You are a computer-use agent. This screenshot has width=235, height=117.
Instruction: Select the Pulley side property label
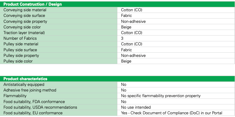pyautogui.click(x=21, y=56)
